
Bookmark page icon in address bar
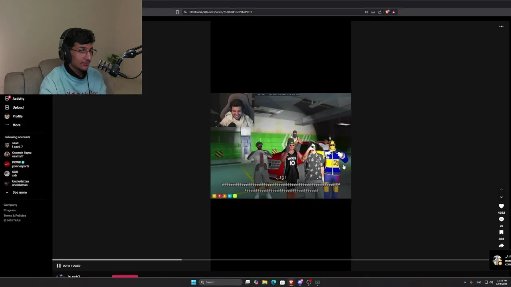[177, 12]
